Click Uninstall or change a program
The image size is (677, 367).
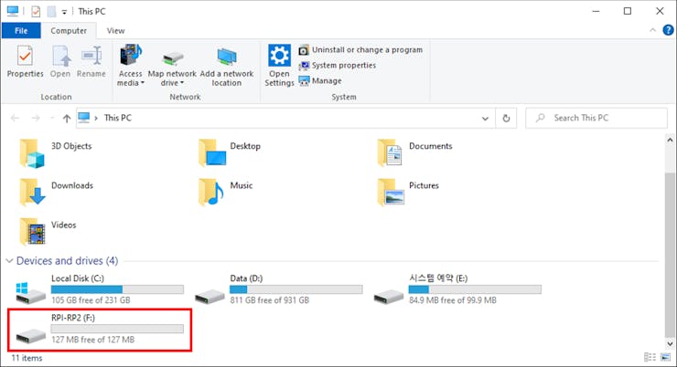pos(360,50)
